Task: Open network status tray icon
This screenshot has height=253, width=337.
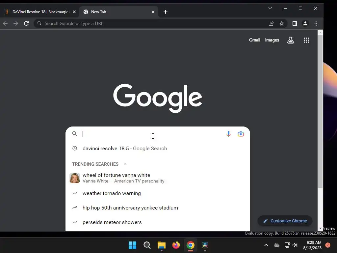Action: pos(287,245)
